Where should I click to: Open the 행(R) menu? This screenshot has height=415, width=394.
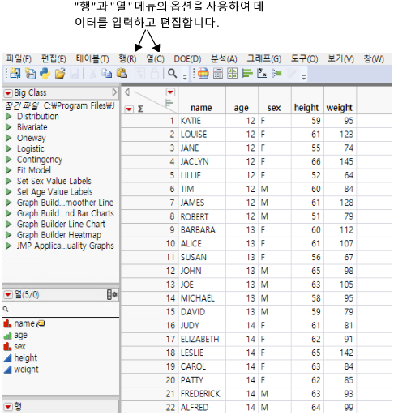click(127, 58)
